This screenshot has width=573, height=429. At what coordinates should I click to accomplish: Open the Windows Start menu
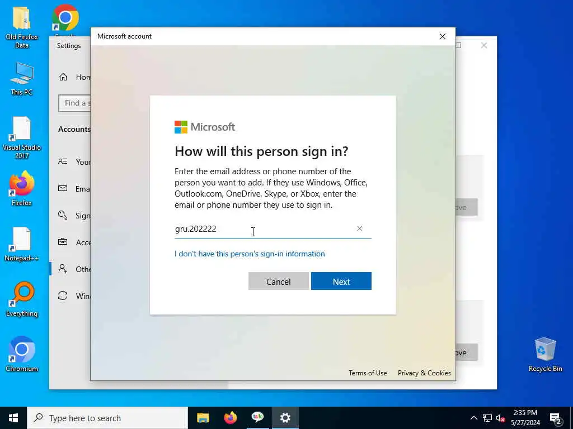tap(13, 418)
